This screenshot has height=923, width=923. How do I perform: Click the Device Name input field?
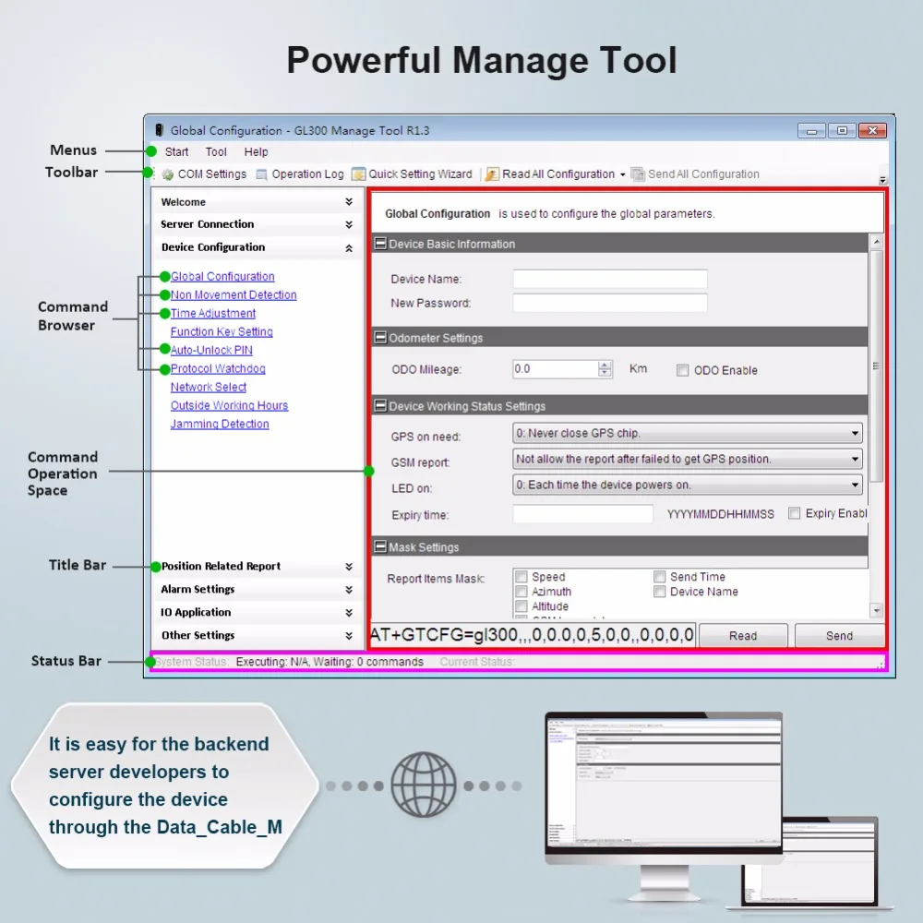pyautogui.click(x=610, y=279)
